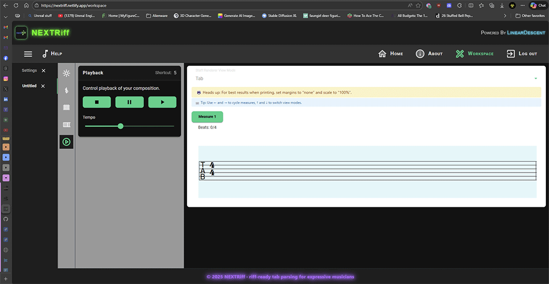Pause the composition playback
This screenshot has height=284, width=549.
point(129,102)
